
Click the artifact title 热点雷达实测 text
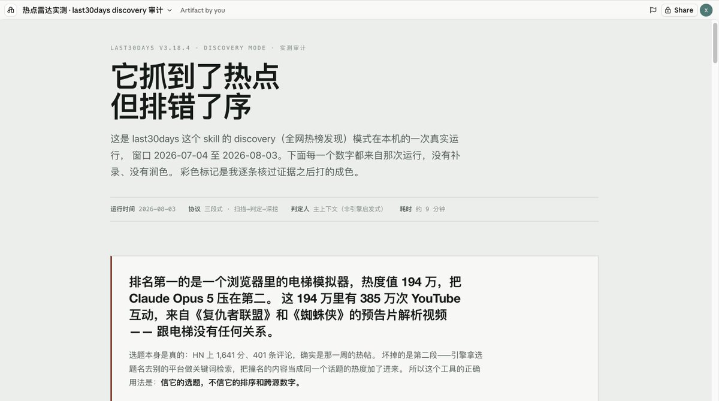(92, 10)
